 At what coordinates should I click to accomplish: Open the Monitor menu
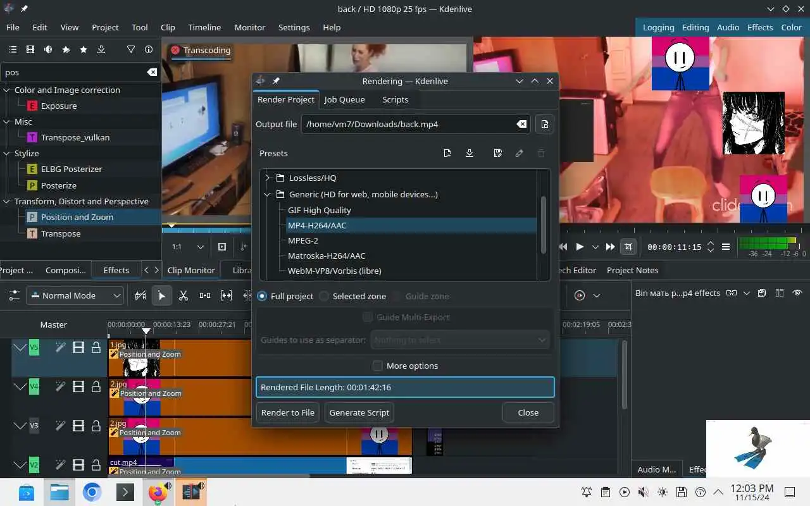click(250, 27)
